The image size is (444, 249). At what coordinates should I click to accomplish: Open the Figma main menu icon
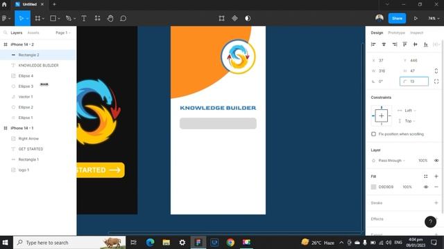coord(4,19)
